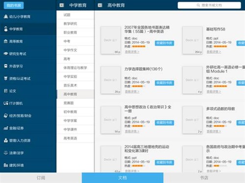Switch to the 订阅 tab
Image resolution: width=245 pixels, height=183 pixels.
coord(41,178)
